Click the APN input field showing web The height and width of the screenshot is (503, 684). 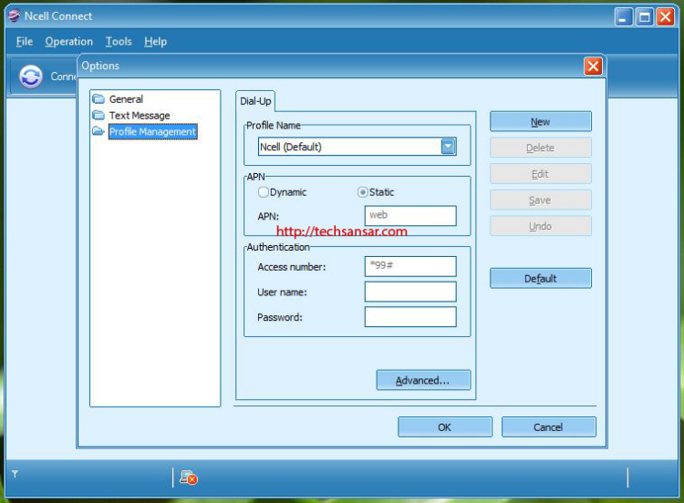[410, 215]
